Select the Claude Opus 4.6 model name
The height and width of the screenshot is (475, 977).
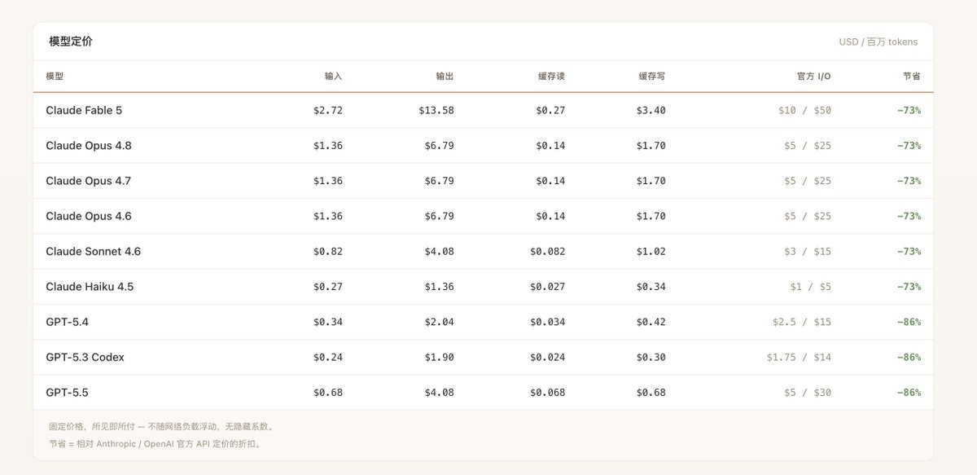click(89, 216)
